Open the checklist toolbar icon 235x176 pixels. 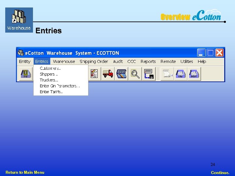(94, 74)
